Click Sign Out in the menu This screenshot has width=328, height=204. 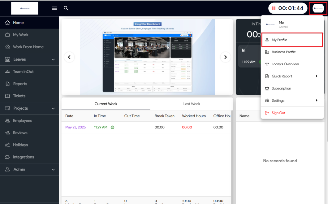click(278, 113)
